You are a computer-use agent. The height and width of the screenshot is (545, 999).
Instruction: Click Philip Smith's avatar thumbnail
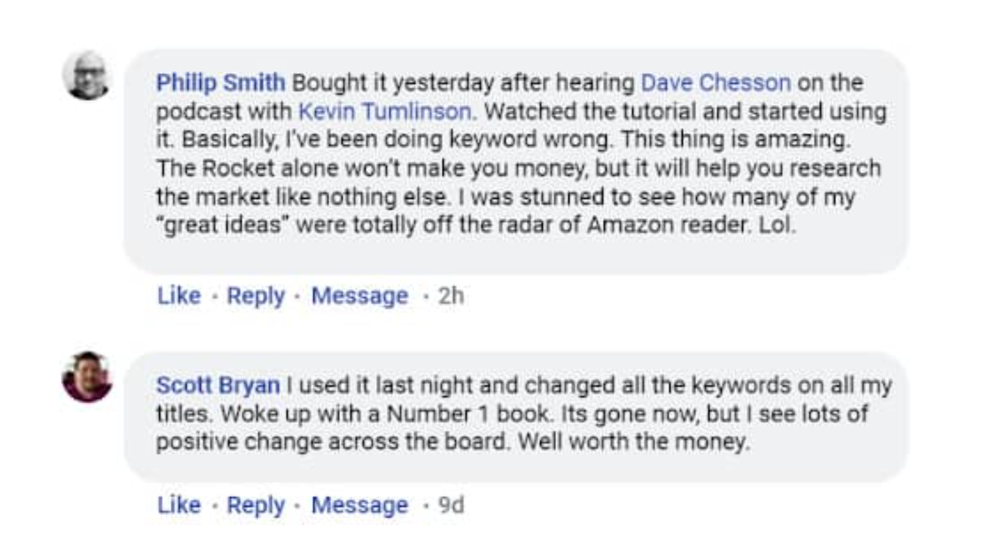(x=88, y=76)
